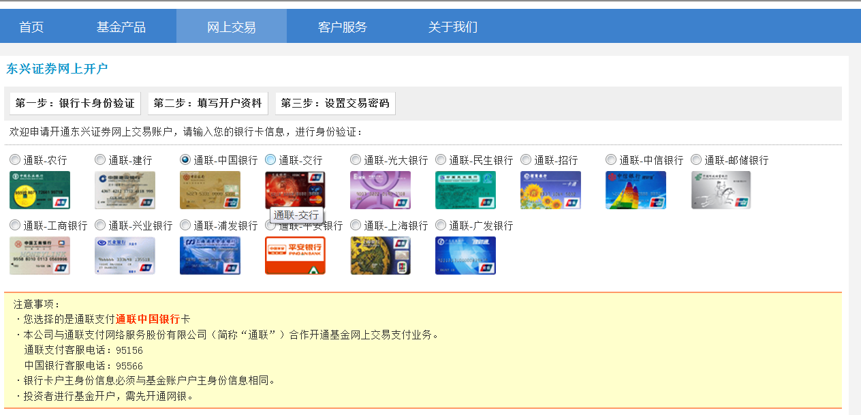Click the 通联支付客服电话：95156 line
This screenshot has width=861, height=415.
[84, 350]
